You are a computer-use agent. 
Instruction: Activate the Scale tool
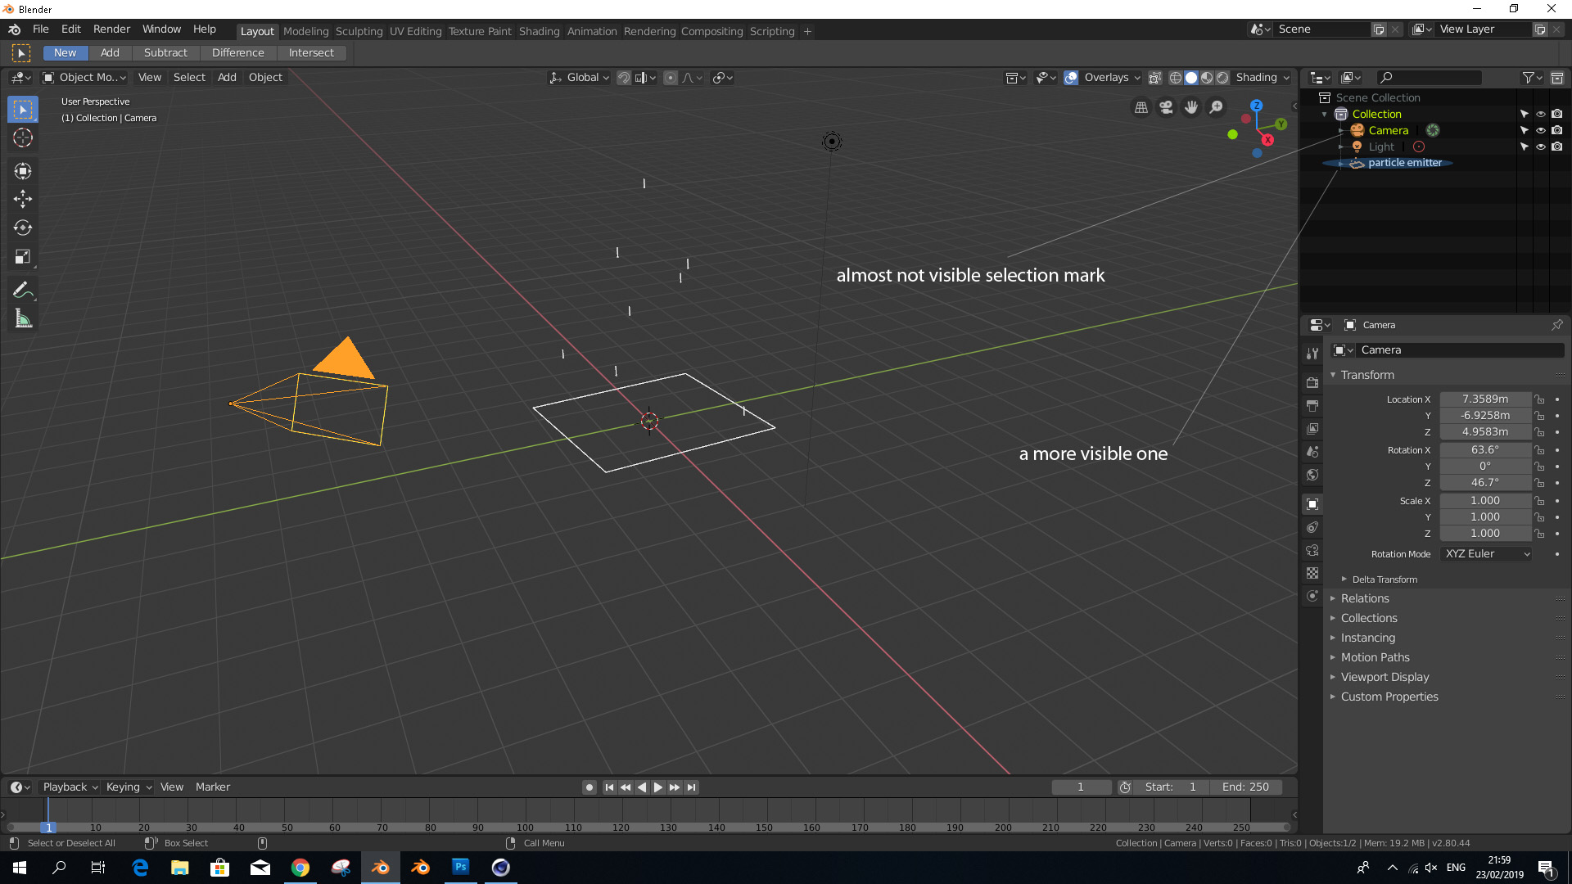point(23,256)
